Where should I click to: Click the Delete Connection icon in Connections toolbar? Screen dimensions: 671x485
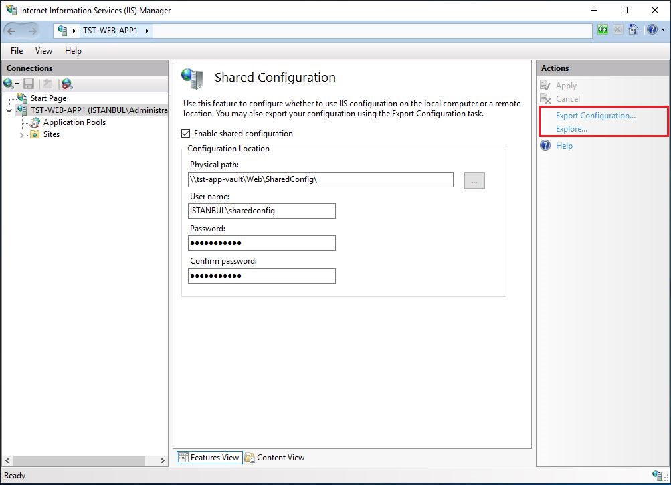click(x=67, y=84)
